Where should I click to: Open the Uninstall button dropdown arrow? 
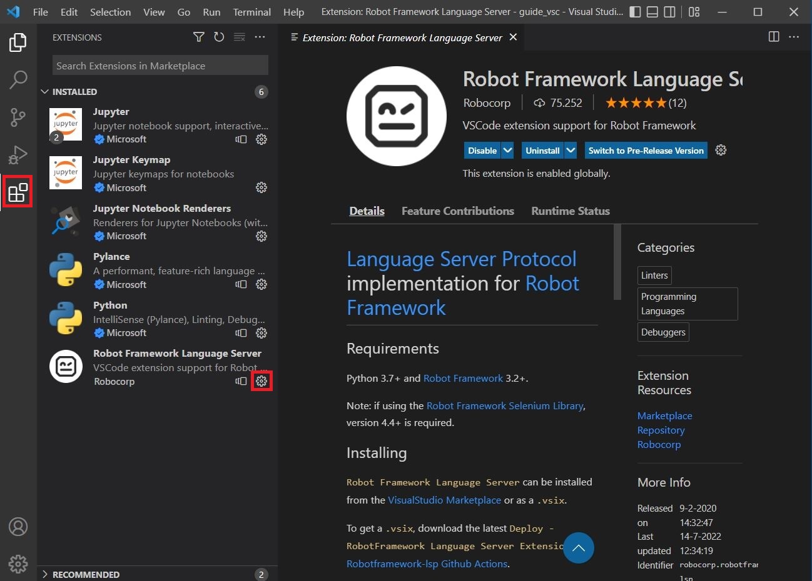tap(571, 151)
